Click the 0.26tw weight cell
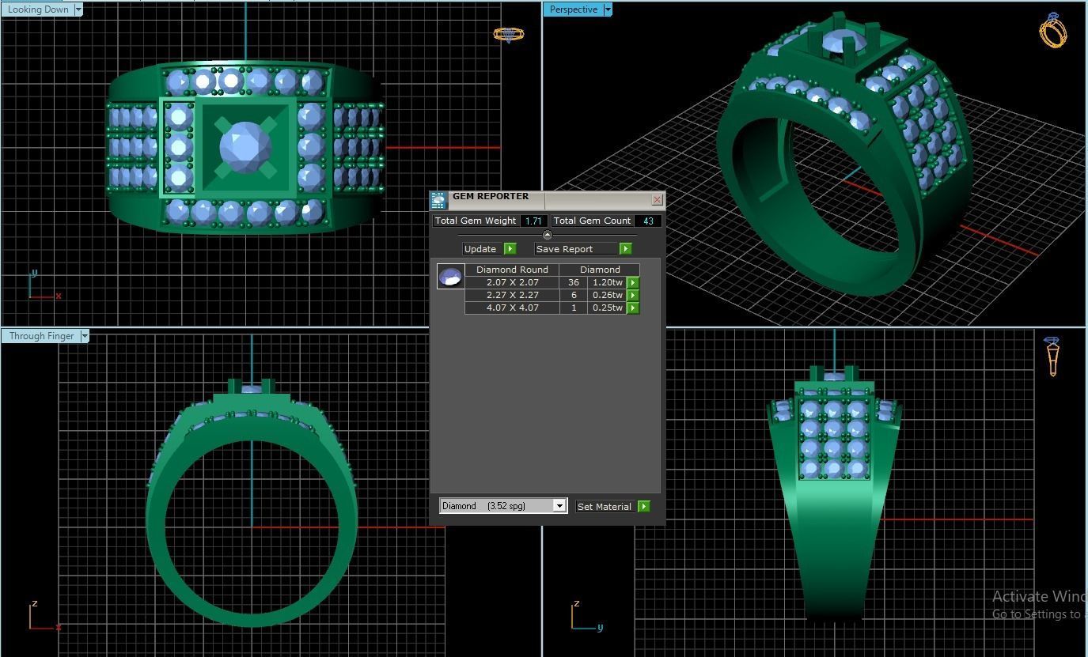1088x657 pixels. pyautogui.click(x=607, y=295)
